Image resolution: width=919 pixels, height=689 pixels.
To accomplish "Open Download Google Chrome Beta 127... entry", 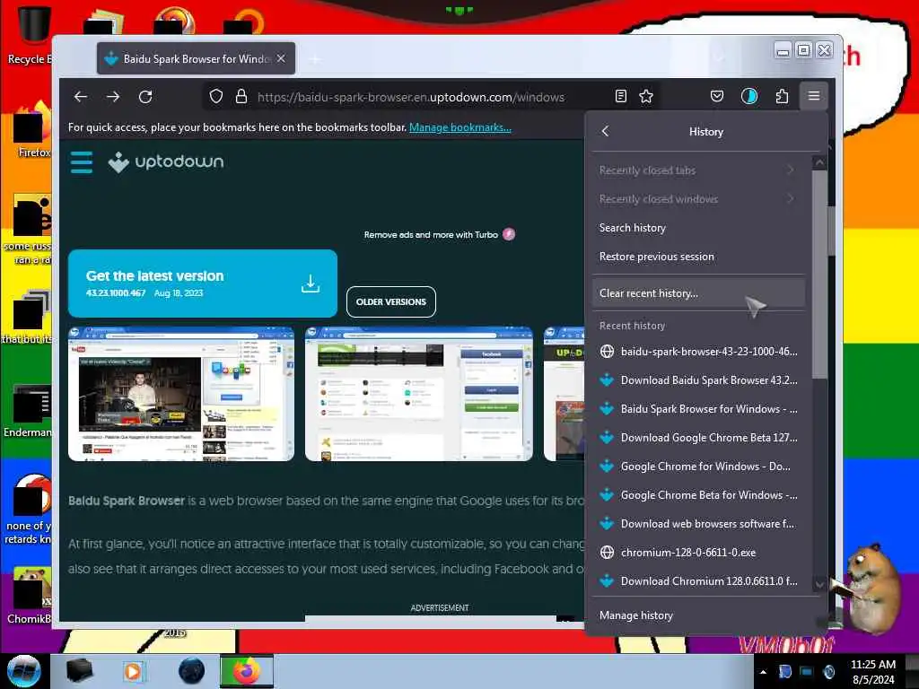I will [698, 438].
